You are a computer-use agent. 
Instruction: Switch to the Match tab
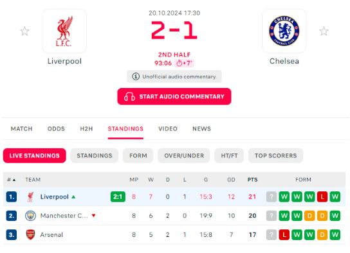(x=22, y=128)
